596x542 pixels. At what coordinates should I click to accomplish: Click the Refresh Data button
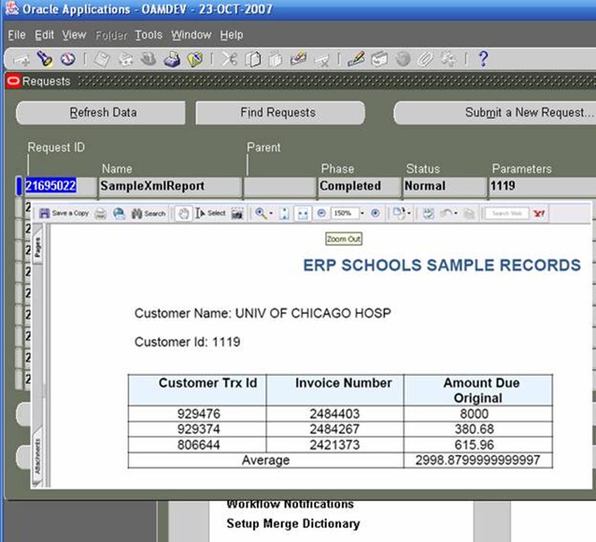101,112
